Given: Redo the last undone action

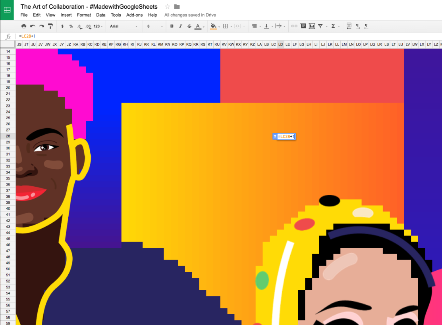Looking at the screenshot, I should pyautogui.click(x=41, y=26).
